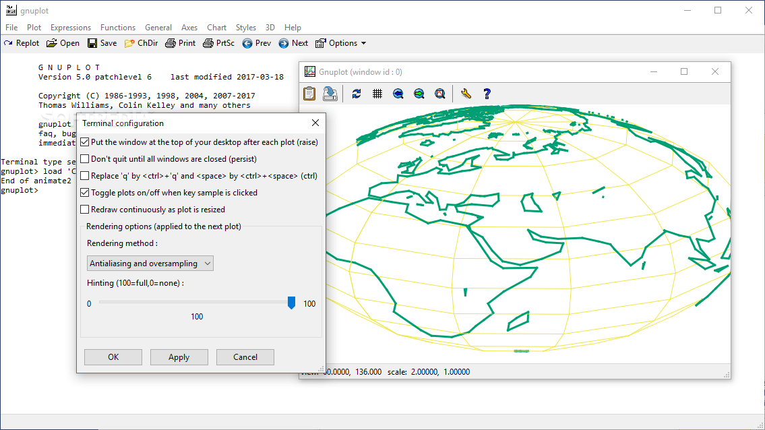The image size is (765, 430).
Task: Open terminal configuration wrench icon
Action: coord(466,93)
